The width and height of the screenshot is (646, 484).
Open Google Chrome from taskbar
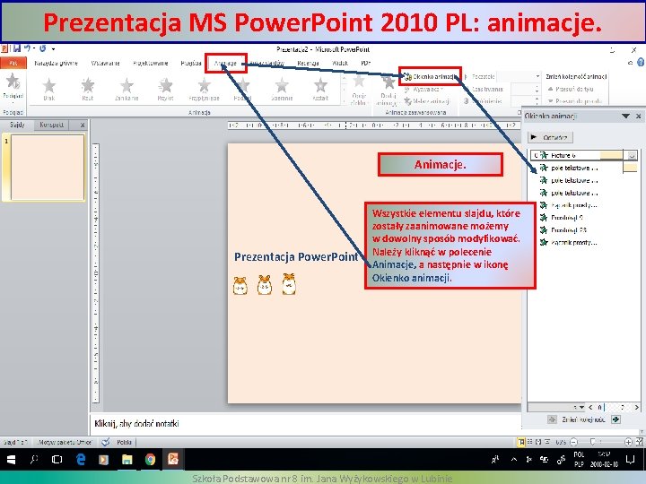(150, 459)
